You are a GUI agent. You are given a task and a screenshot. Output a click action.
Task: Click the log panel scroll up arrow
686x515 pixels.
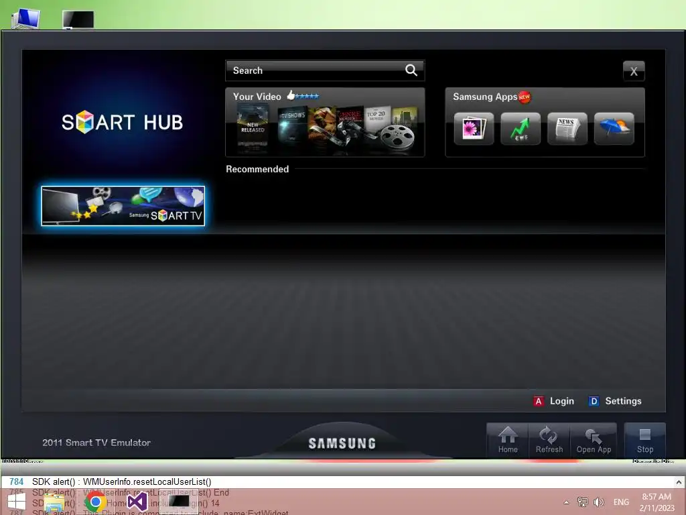pos(679,482)
